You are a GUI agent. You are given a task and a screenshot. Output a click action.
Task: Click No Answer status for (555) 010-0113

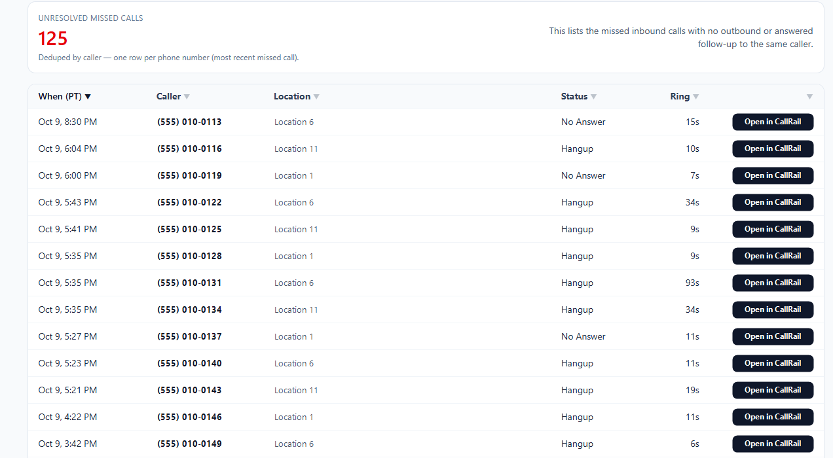tap(583, 122)
